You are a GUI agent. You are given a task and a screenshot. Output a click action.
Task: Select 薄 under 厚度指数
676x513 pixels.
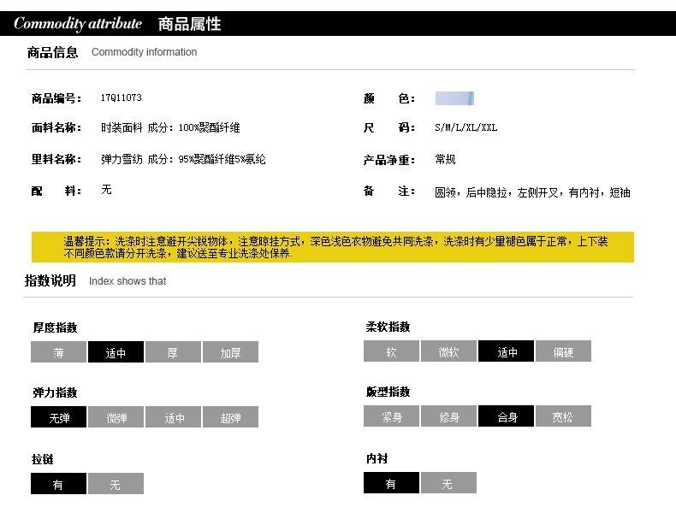58,352
